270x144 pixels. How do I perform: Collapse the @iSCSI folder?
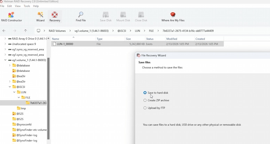[10, 87]
